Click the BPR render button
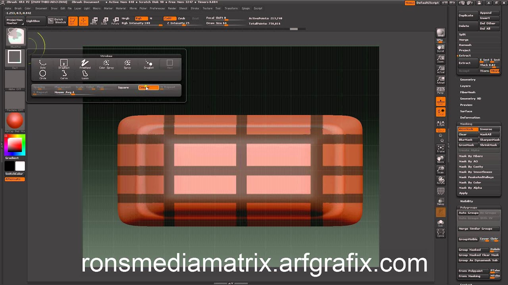The width and height of the screenshot is (508, 285). (441, 33)
